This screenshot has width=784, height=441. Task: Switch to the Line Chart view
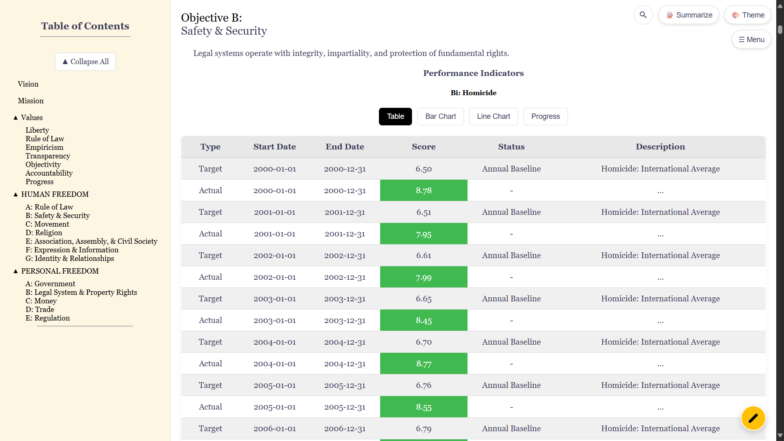point(493,116)
